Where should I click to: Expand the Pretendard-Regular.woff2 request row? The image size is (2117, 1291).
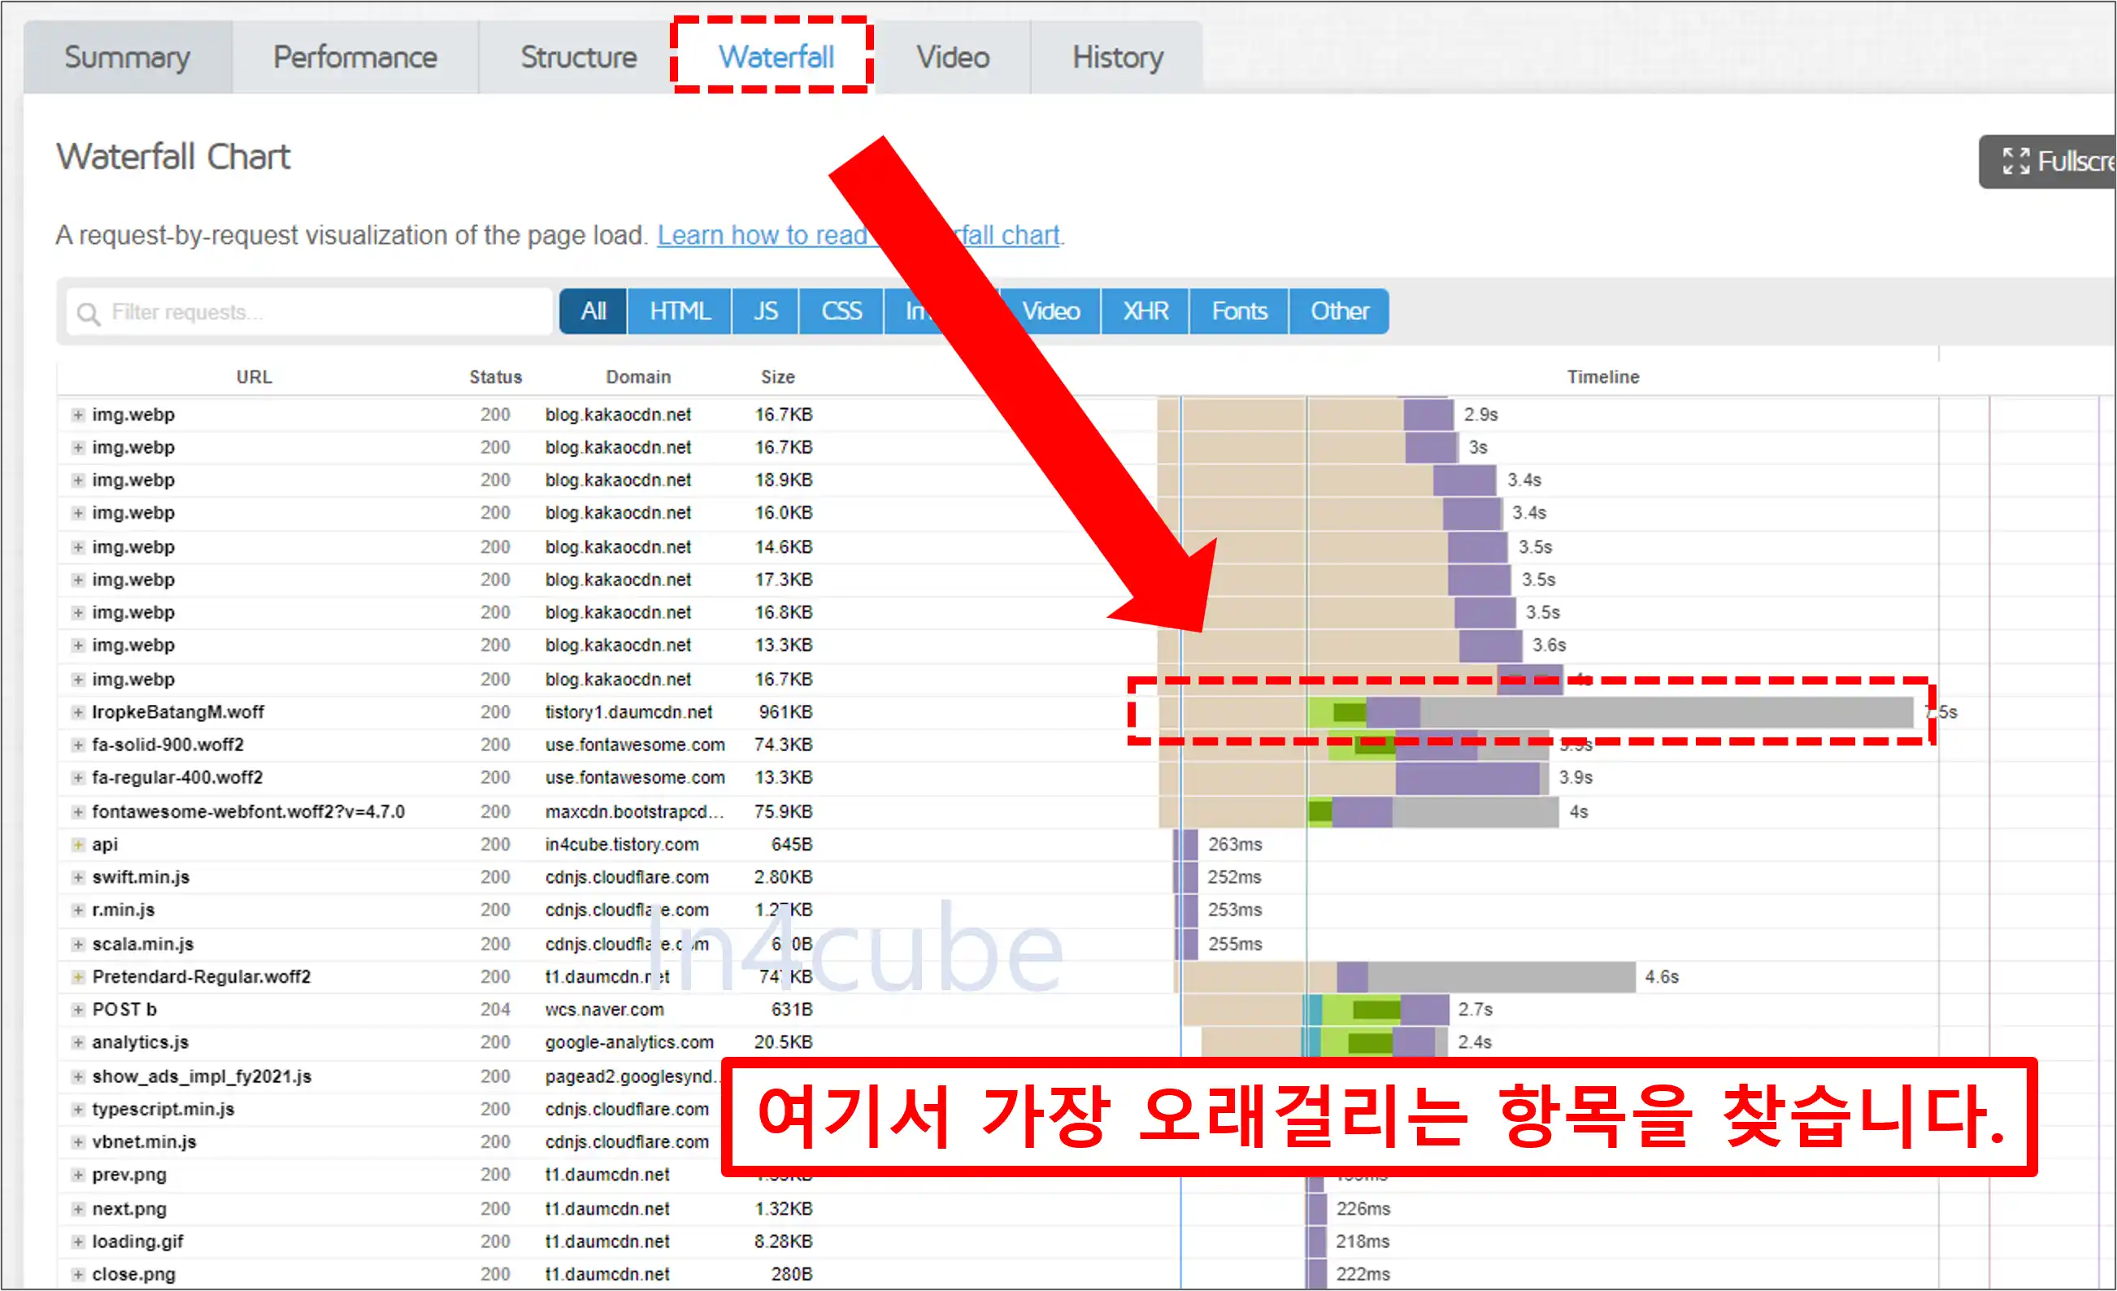pos(78,976)
